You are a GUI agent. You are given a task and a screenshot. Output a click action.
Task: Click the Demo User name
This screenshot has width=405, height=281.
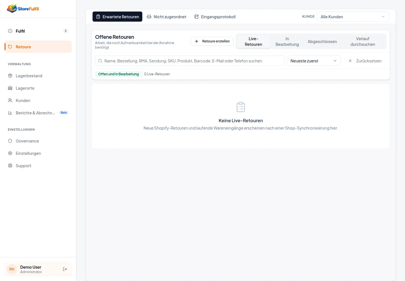[31, 267]
